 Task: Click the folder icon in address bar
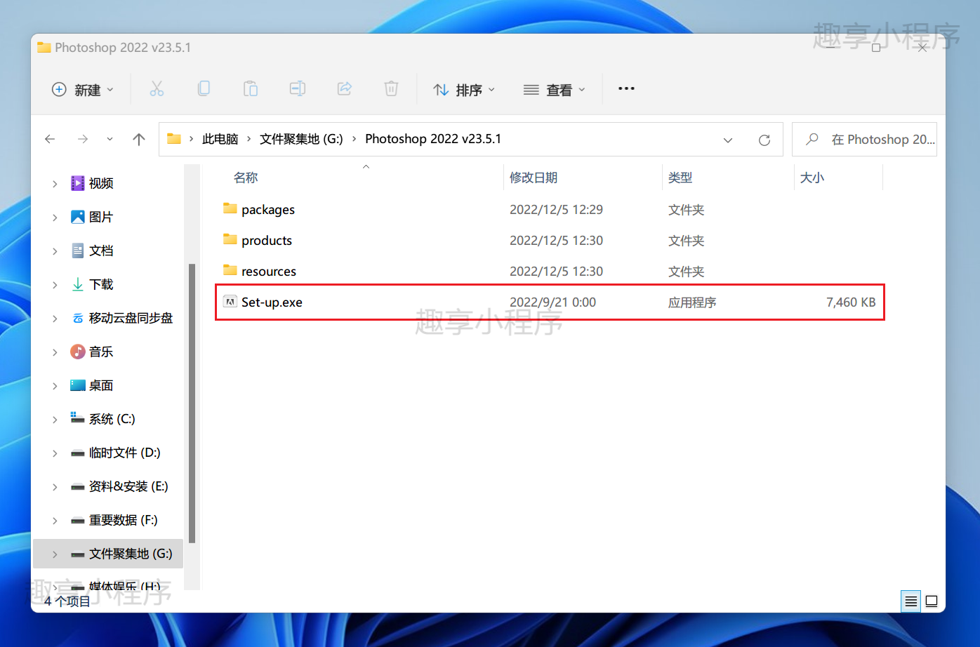click(174, 139)
